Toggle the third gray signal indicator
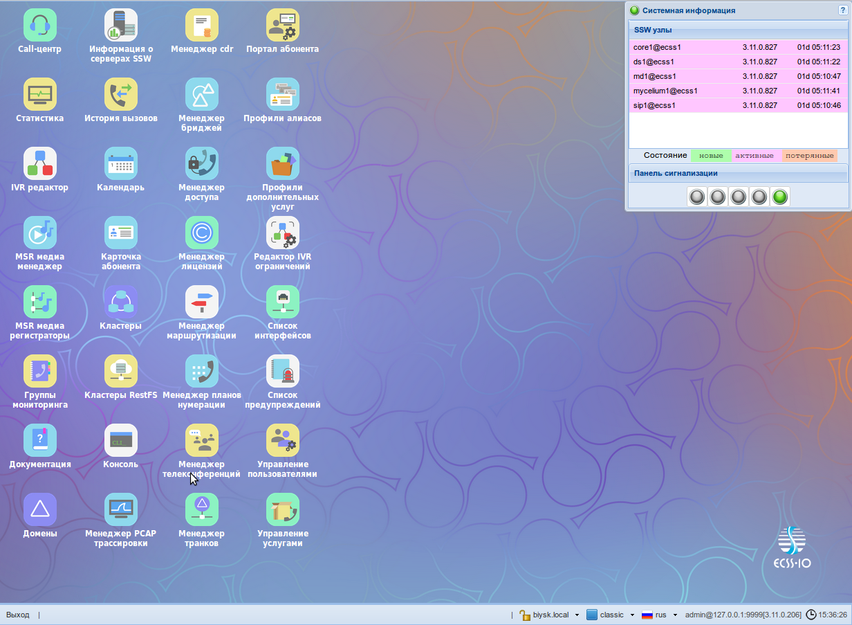Image resolution: width=852 pixels, height=625 pixels. (739, 197)
